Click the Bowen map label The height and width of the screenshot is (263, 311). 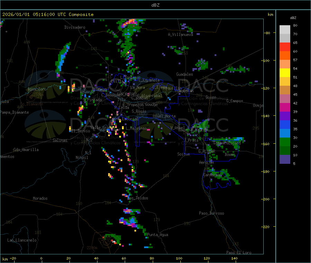(230, 154)
